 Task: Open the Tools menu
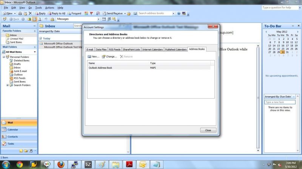point(39,8)
